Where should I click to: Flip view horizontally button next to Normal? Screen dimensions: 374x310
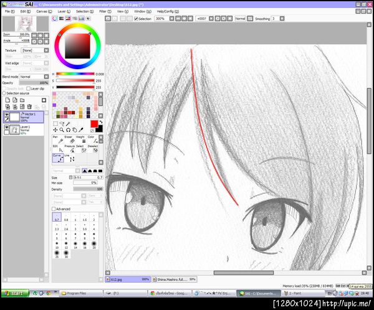tap(250, 18)
